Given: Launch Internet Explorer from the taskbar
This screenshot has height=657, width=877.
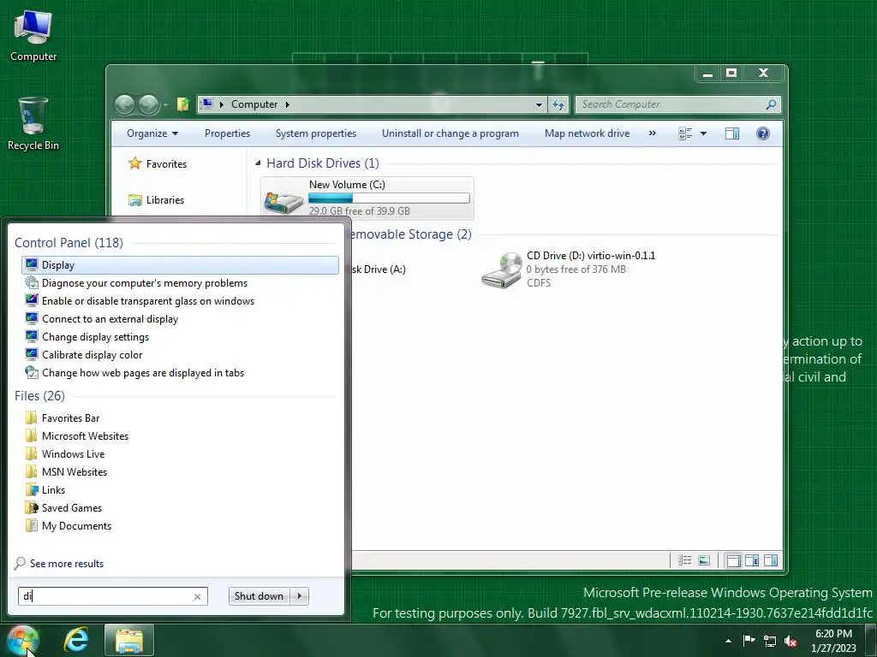Looking at the screenshot, I should point(76,640).
